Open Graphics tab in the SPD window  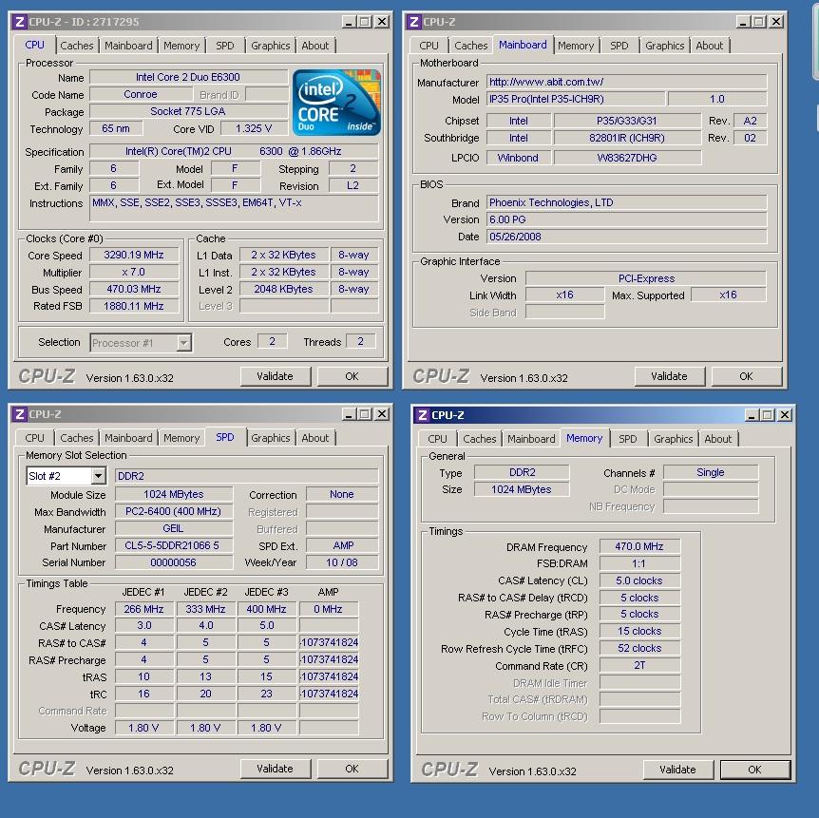click(x=270, y=438)
